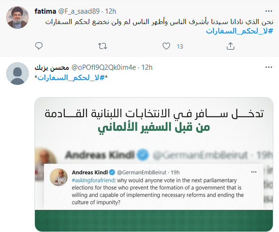The image size is (279, 232).
Task: Open 12h timestamp on fatima's tweet
Action: [110, 11]
